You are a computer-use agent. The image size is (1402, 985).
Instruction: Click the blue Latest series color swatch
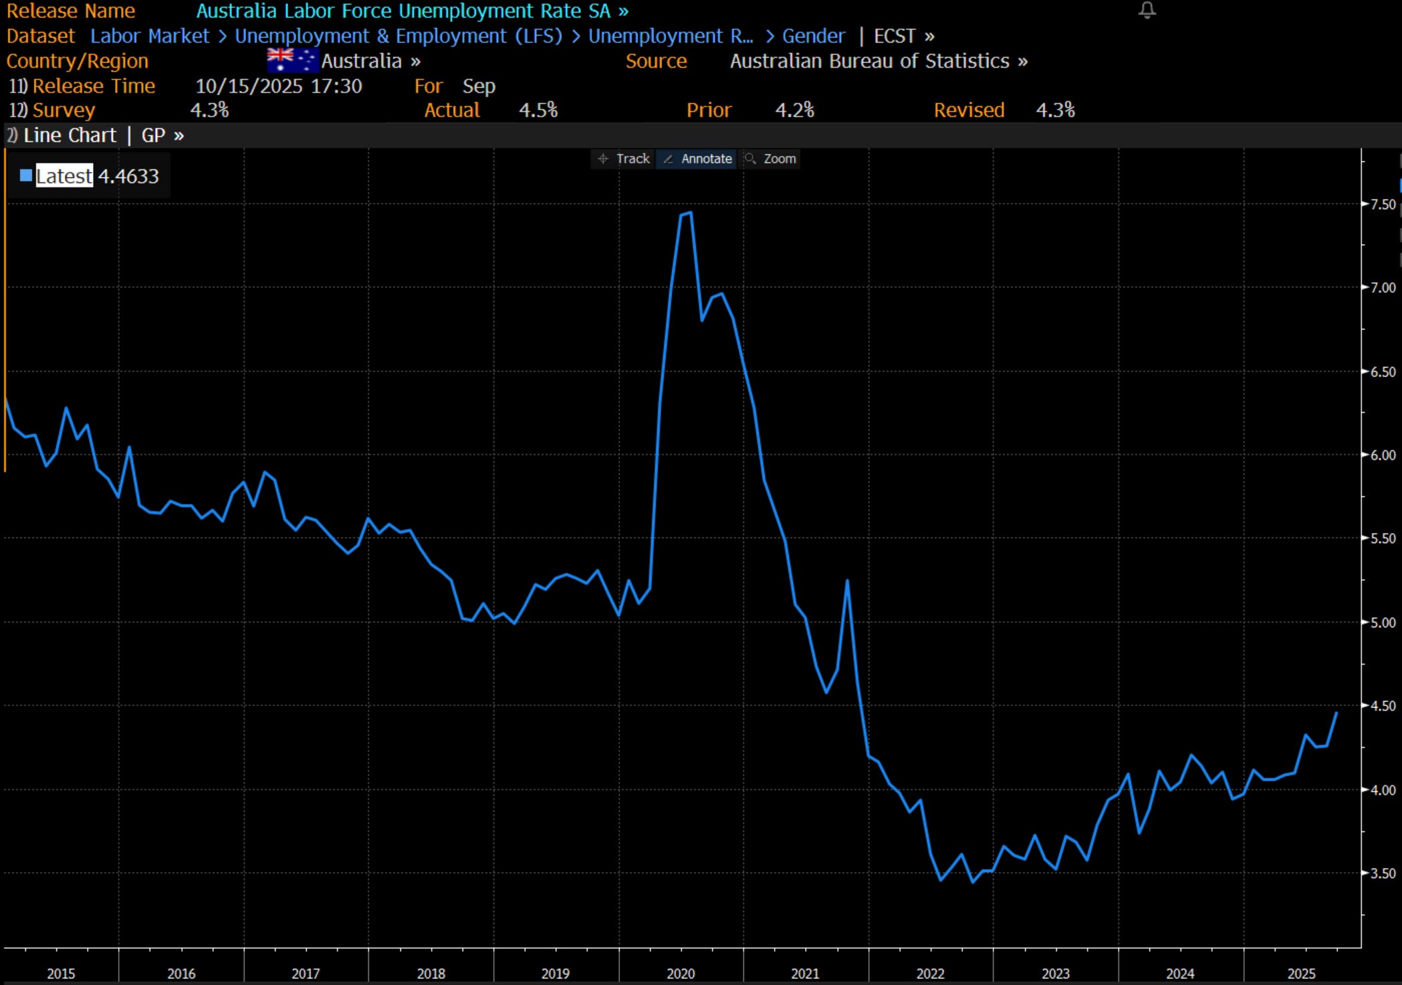pos(26,176)
